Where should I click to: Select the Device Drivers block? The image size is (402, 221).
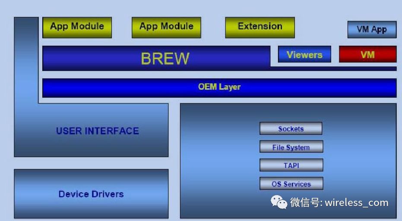(91, 193)
